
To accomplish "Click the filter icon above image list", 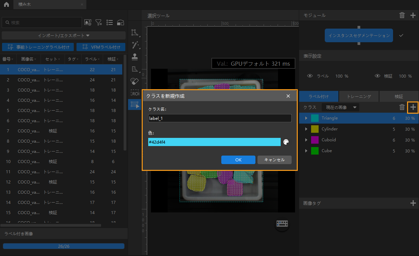I will (x=98, y=22).
